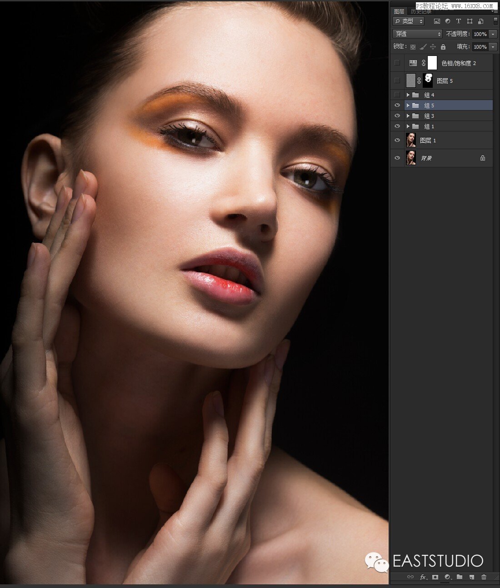Select the gray thumbnail of 图层 5

click(x=411, y=80)
